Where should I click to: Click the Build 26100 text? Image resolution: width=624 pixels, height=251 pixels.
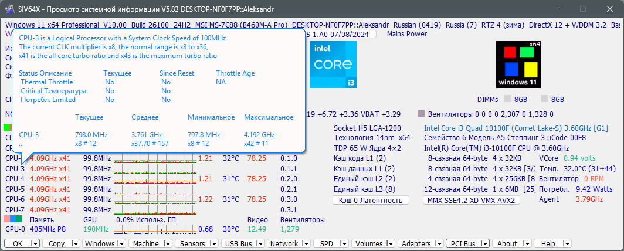pyautogui.click(x=150, y=25)
